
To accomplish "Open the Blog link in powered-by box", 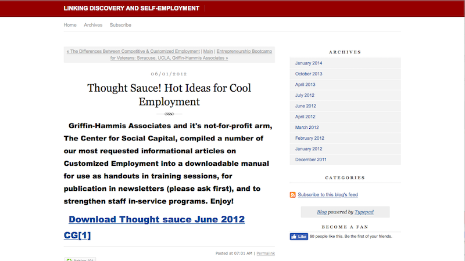I will coord(322,212).
